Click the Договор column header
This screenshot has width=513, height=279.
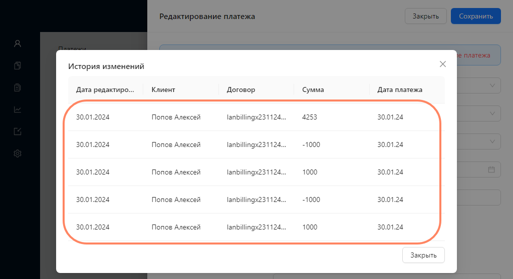(x=256, y=90)
